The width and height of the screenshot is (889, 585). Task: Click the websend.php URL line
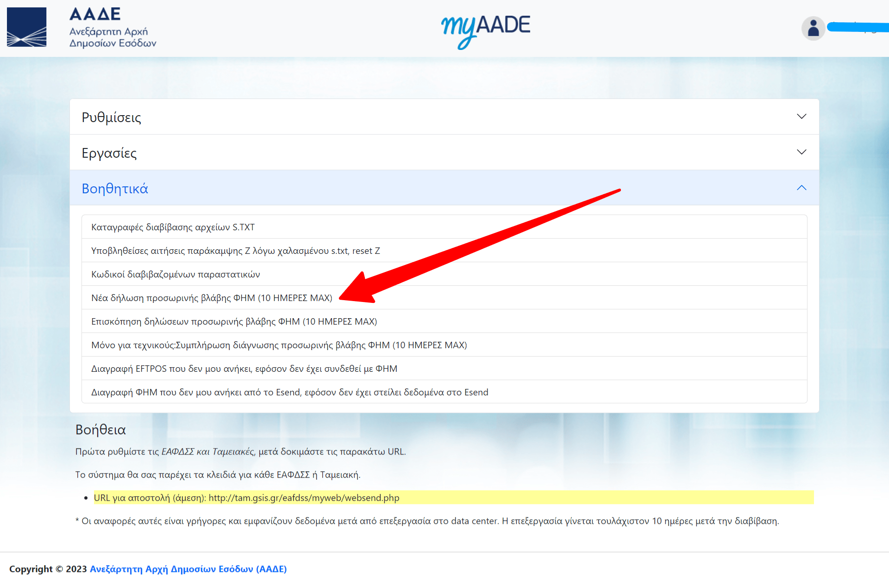pos(453,498)
